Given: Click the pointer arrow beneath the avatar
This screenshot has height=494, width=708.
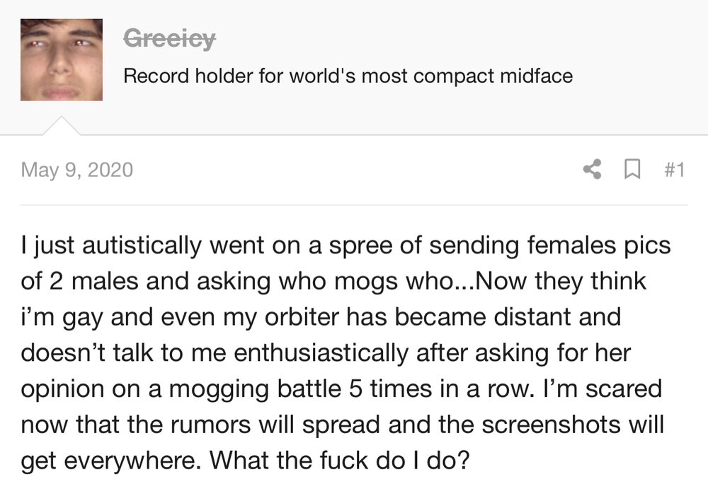Looking at the screenshot, I should [62, 125].
